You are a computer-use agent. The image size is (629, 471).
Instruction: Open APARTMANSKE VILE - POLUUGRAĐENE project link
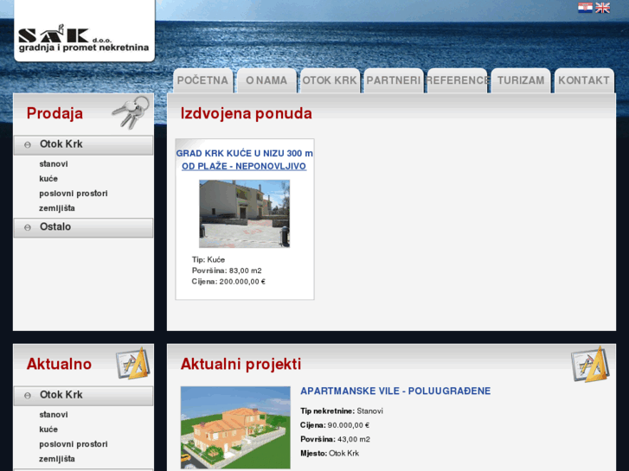[395, 391]
